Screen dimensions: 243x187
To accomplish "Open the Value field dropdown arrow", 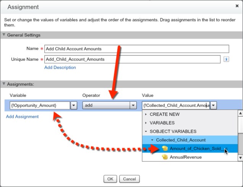I will (213, 106).
